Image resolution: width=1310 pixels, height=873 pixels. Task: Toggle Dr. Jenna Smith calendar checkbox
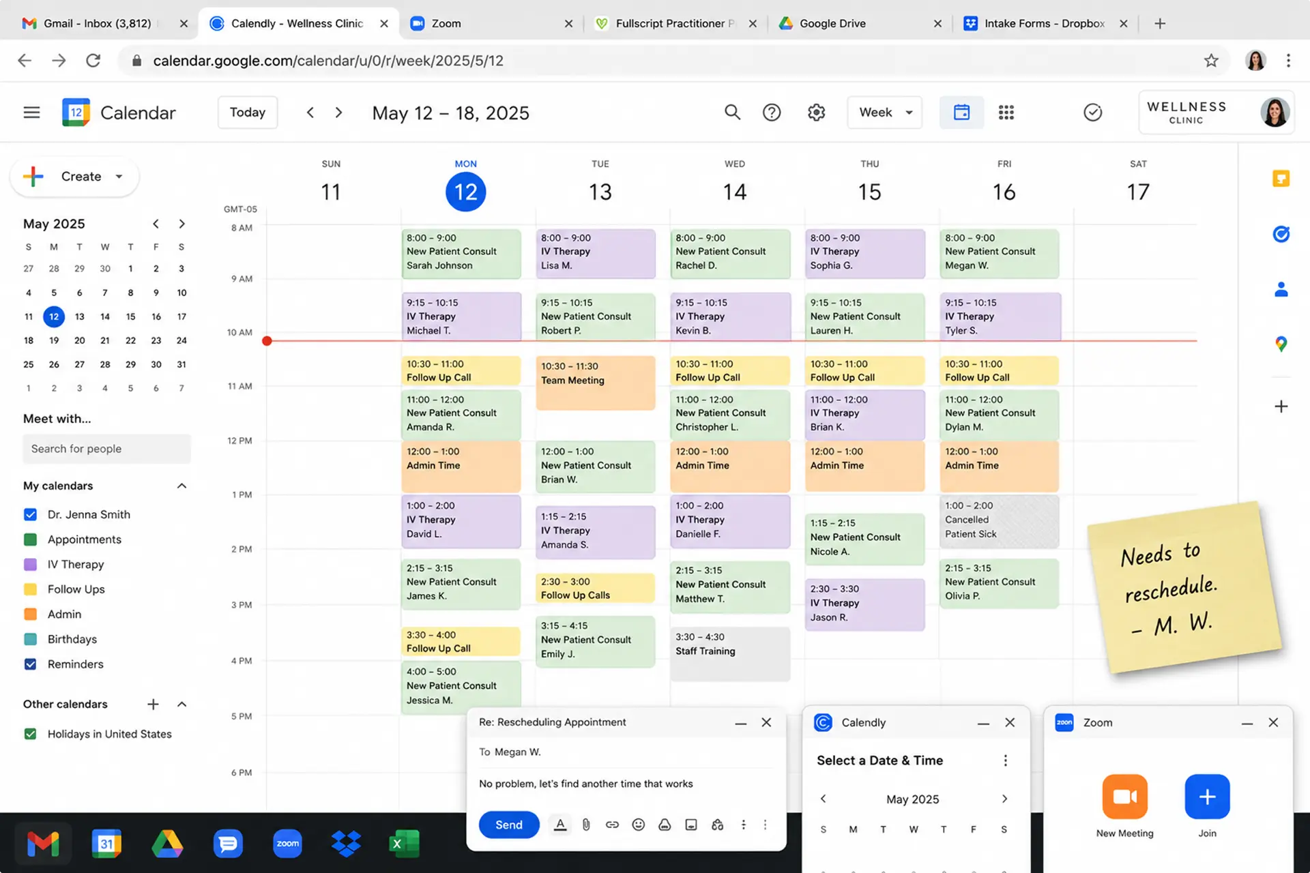(x=30, y=514)
